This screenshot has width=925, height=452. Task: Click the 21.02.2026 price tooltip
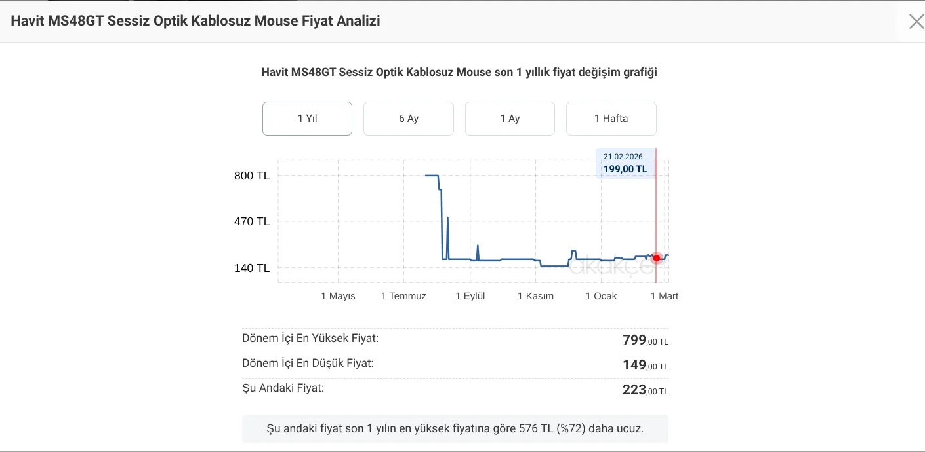pyautogui.click(x=625, y=163)
